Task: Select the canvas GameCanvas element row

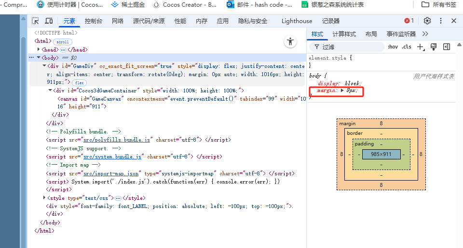Action: pos(182,103)
